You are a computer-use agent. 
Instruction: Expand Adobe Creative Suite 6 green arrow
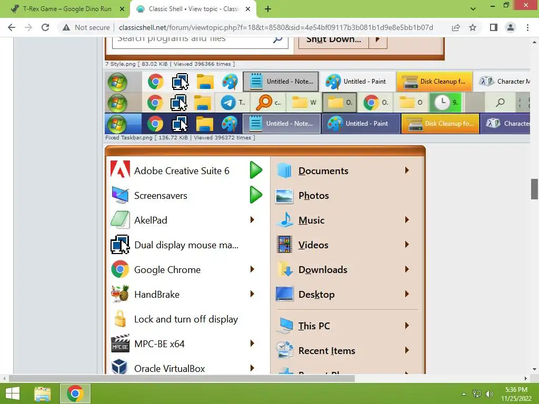[x=256, y=170]
